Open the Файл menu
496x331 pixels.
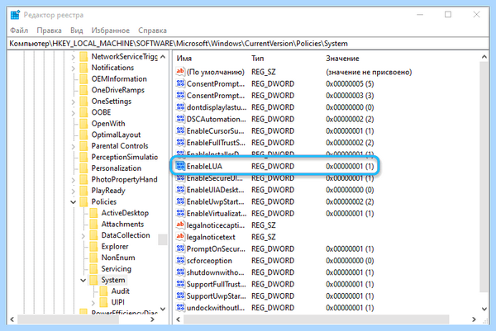pyautogui.click(x=19, y=31)
